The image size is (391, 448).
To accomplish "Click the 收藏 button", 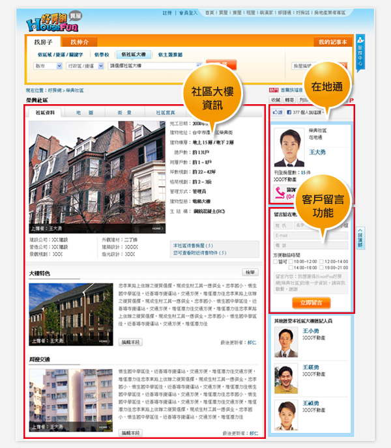I will click(276, 100).
